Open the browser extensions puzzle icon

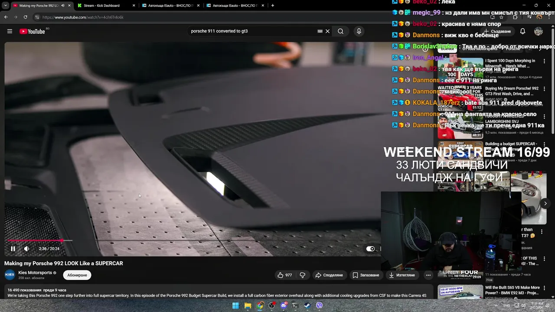[515, 17]
